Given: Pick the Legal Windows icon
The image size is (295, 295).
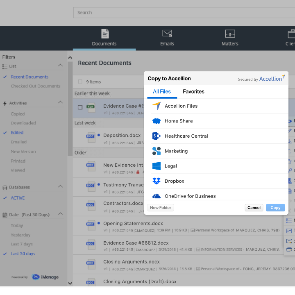Looking at the screenshot, I should coord(156,166).
